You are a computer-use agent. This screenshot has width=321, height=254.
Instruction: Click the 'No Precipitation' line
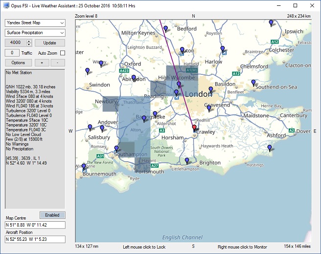pyautogui.click(x=20, y=149)
